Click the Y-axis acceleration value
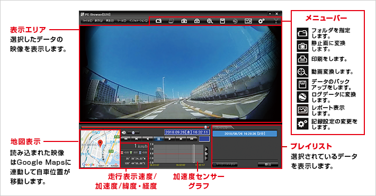The width and height of the screenshot is (376, 196). point(134,153)
